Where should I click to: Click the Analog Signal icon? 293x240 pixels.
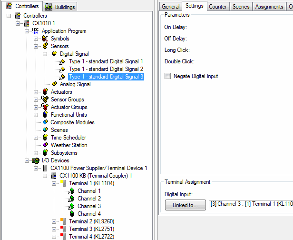(x=54, y=84)
